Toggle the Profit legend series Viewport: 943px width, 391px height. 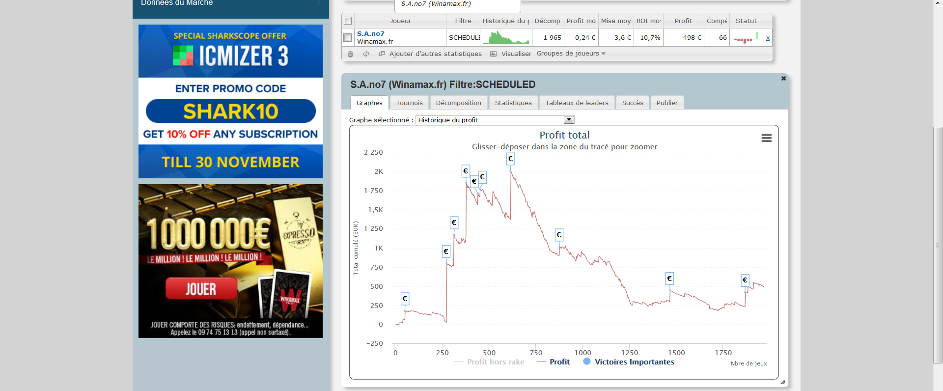point(554,362)
